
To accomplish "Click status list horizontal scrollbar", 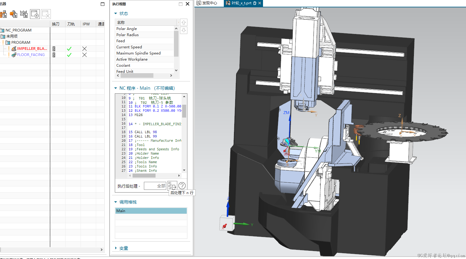I will tap(137, 75).
